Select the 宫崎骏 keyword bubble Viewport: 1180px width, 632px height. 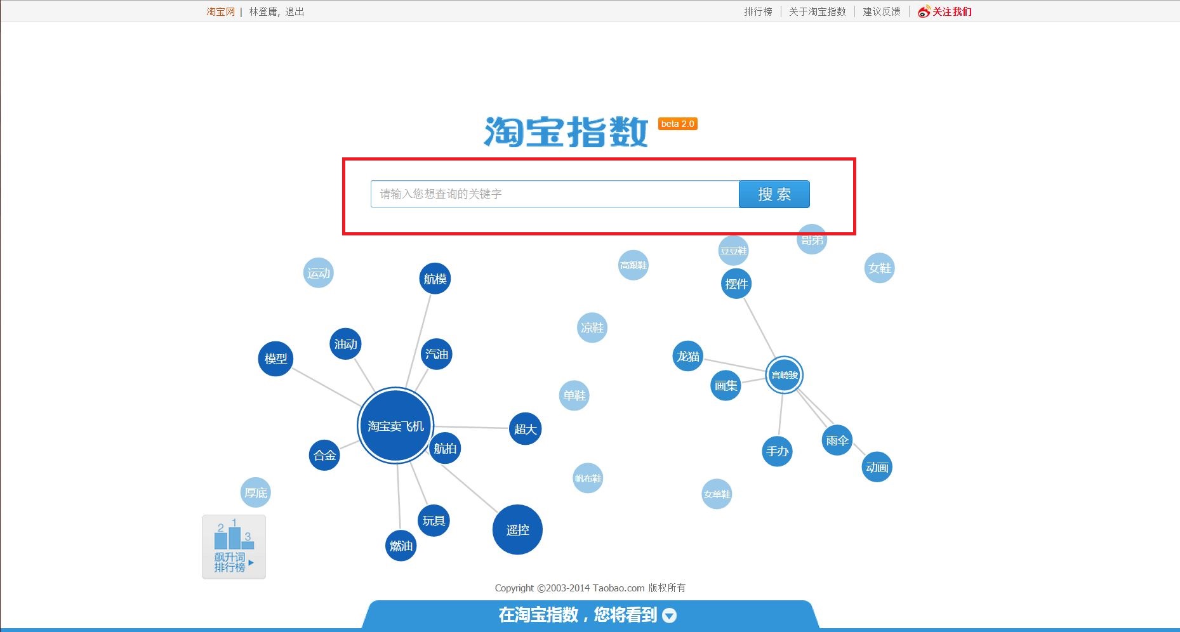pos(784,375)
